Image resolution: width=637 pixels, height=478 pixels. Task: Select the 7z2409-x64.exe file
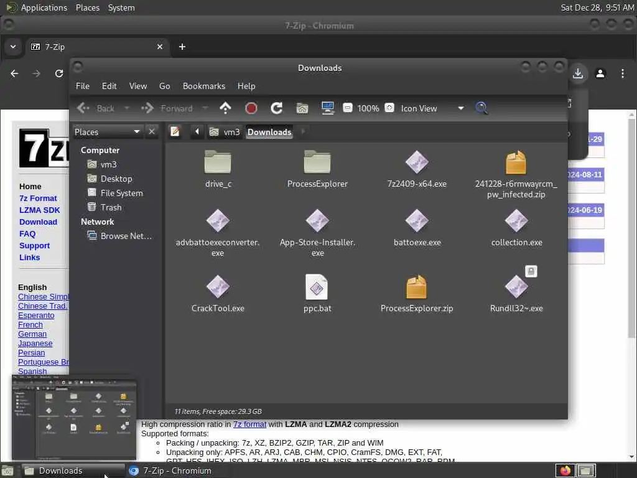417,169
